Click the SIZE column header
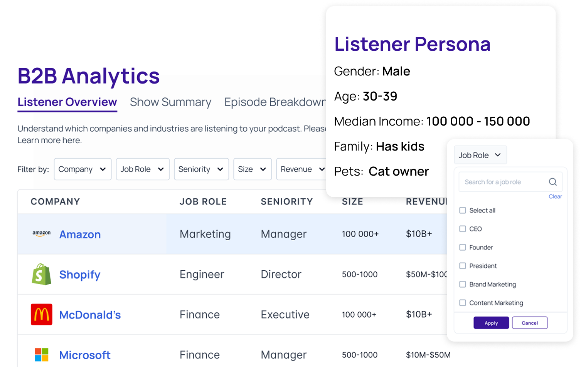Screen dimensions: 581x367 pyautogui.click(x=352, y=201)
